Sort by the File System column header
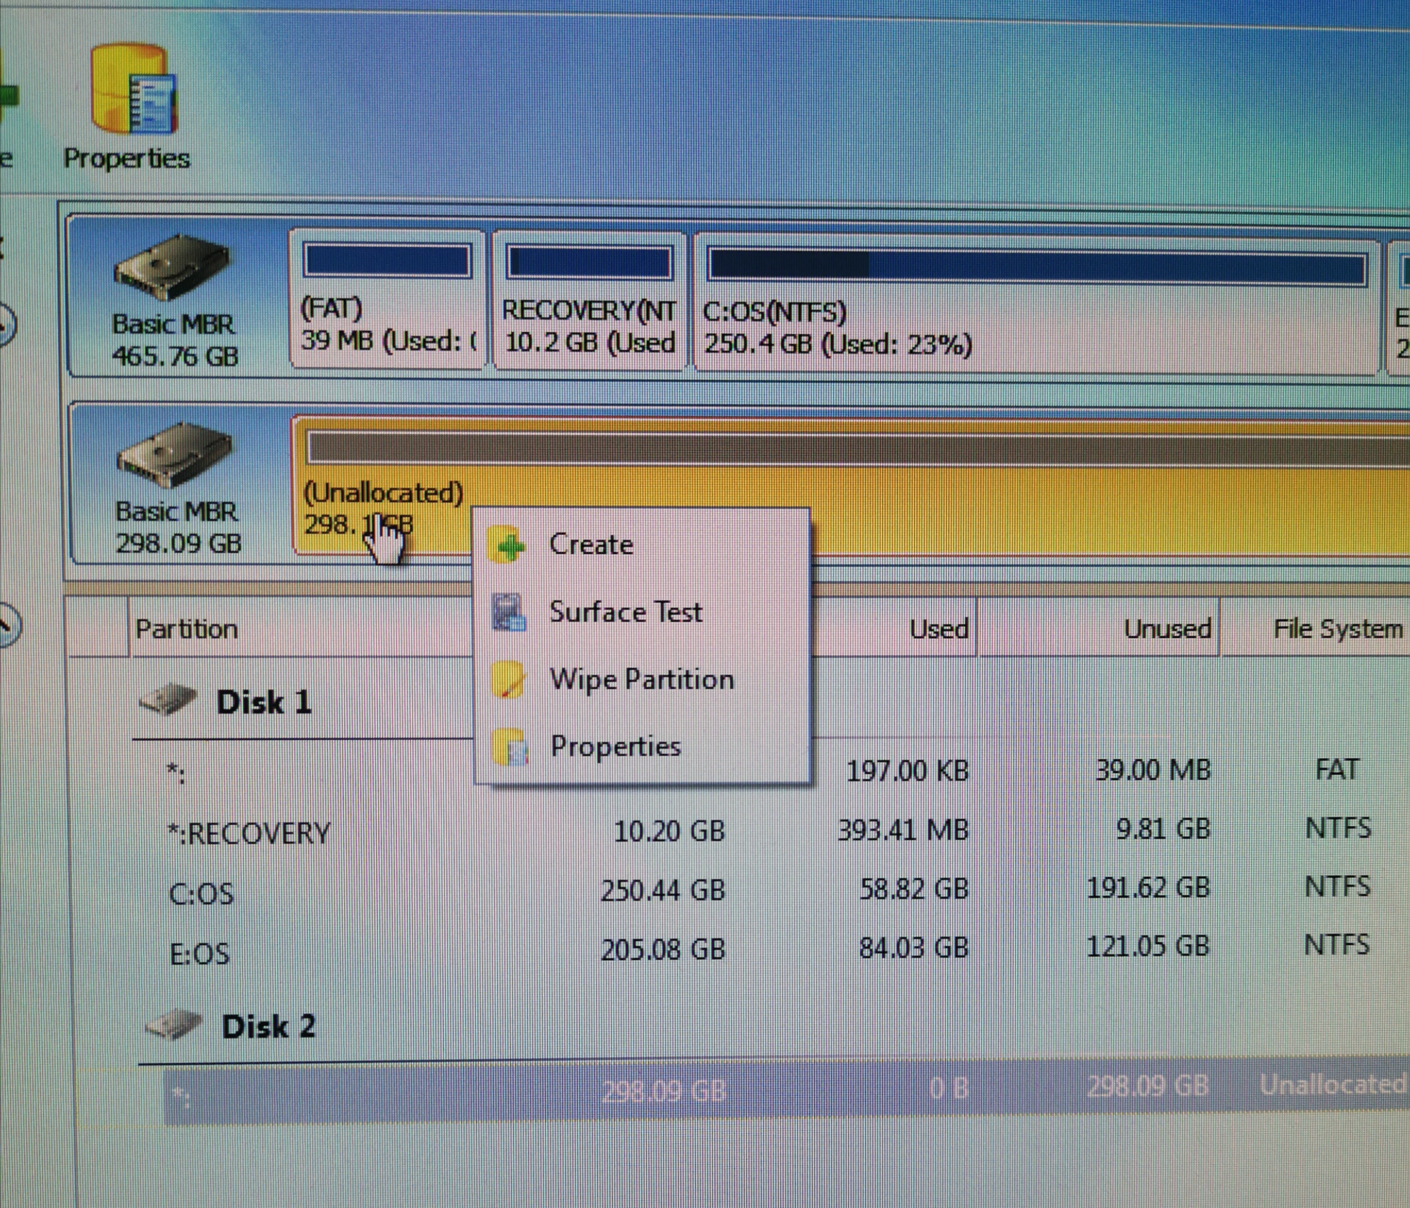 [x=1338, y=628]
